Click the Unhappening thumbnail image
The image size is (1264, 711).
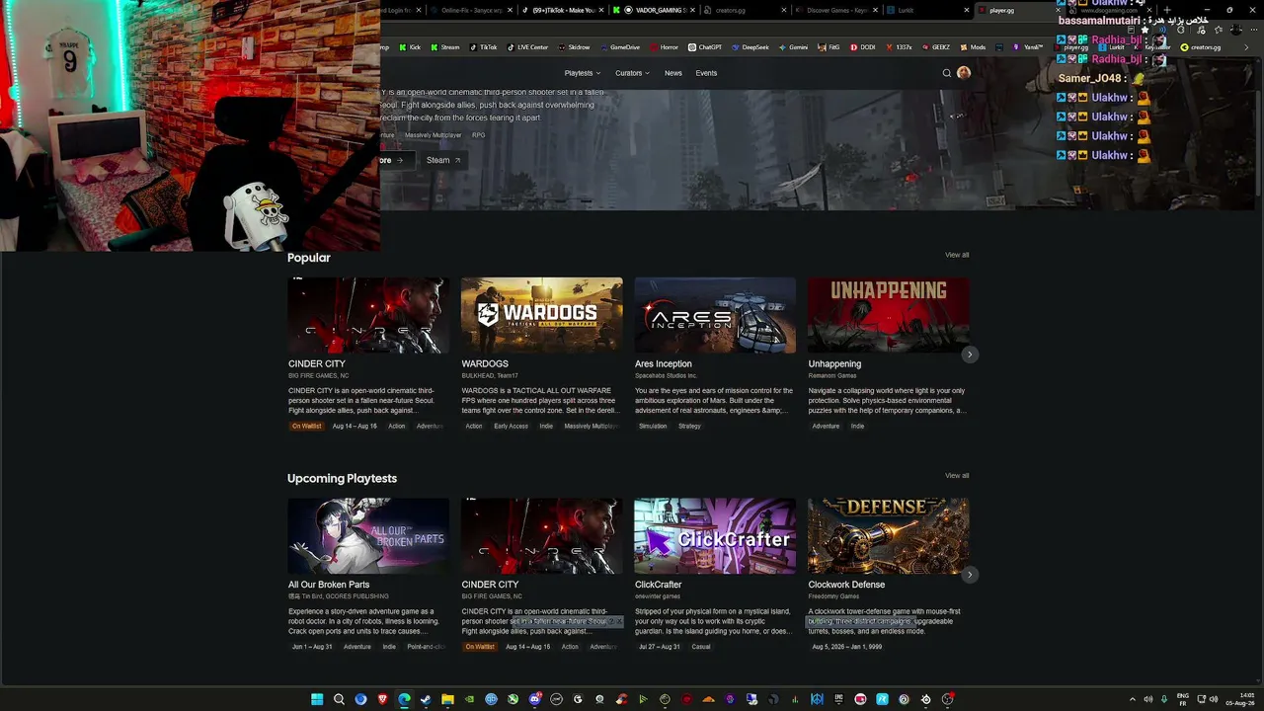[x=889, y=315]
